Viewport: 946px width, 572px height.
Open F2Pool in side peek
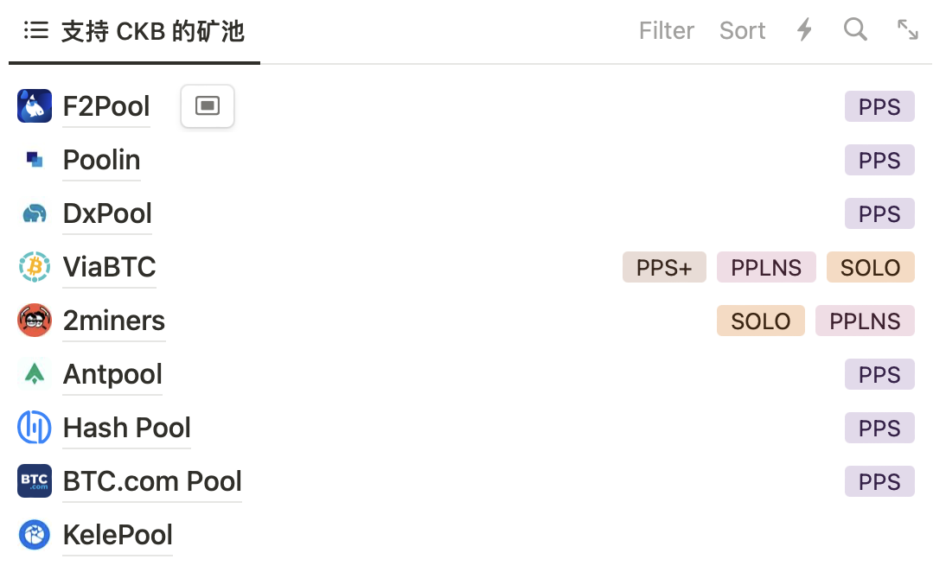(208, 106)
